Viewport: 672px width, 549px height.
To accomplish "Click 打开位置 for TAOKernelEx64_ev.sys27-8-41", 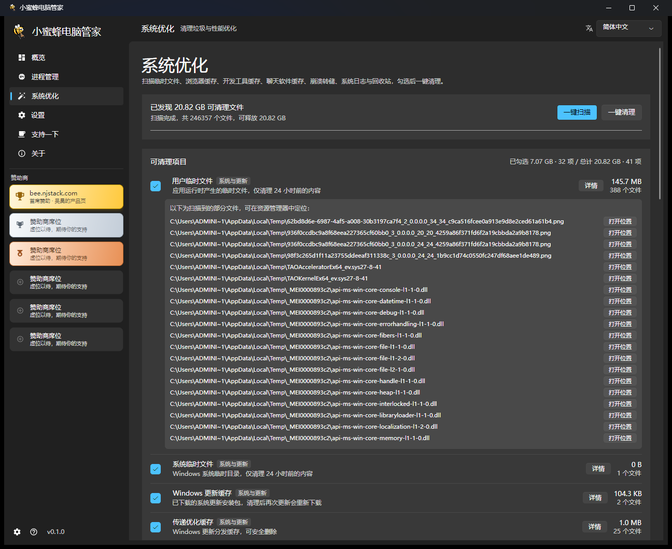I will 620,278.
